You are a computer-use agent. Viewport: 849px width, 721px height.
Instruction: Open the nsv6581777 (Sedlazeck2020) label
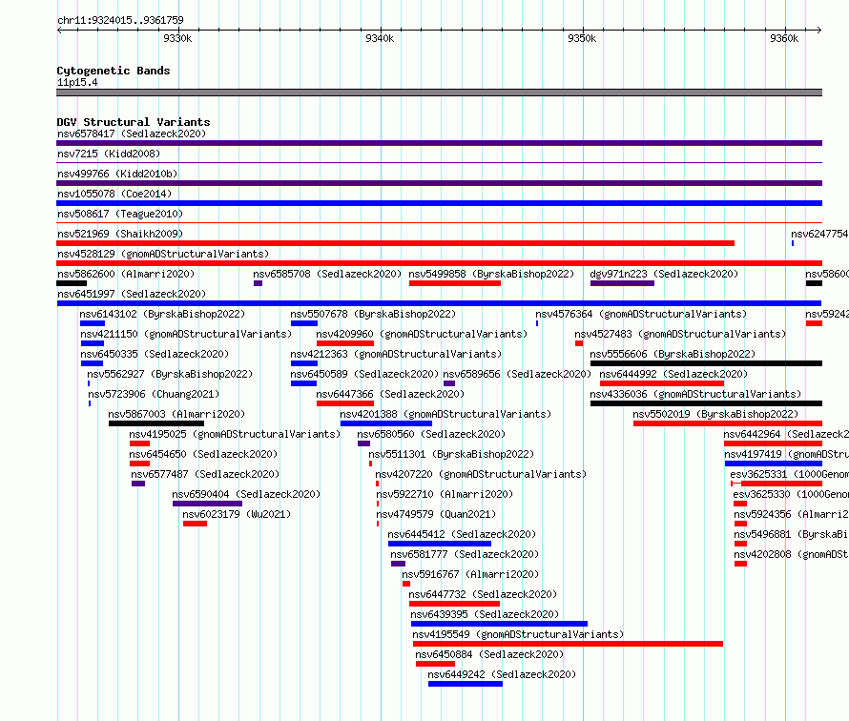[465, 554]
